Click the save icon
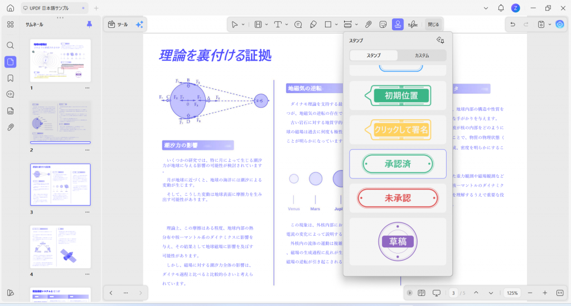 pyautogui.click(x=541, y=25)
